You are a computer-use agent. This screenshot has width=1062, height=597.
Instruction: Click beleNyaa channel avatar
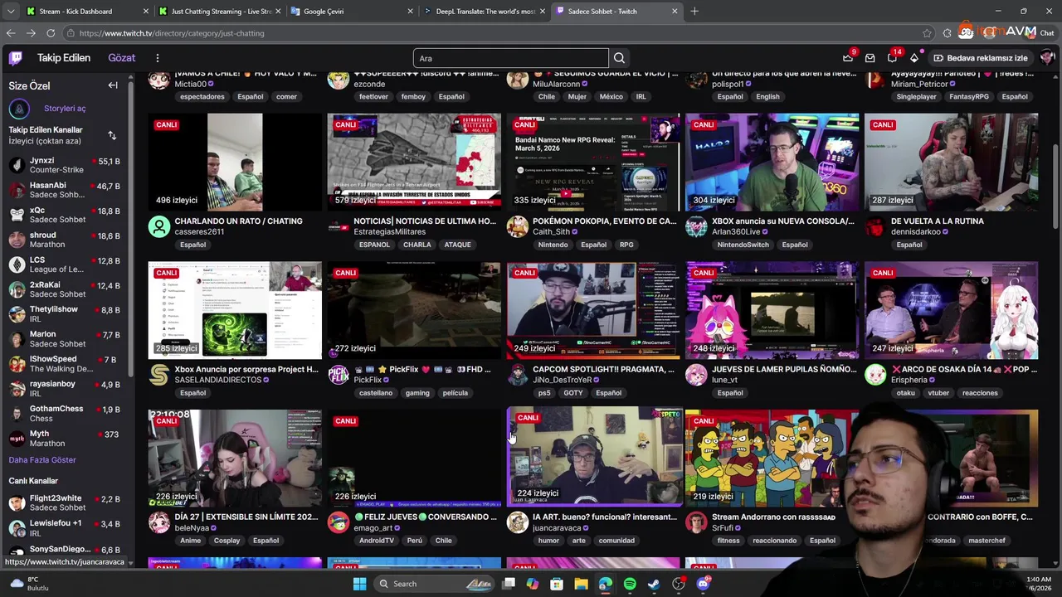point(158,522)
